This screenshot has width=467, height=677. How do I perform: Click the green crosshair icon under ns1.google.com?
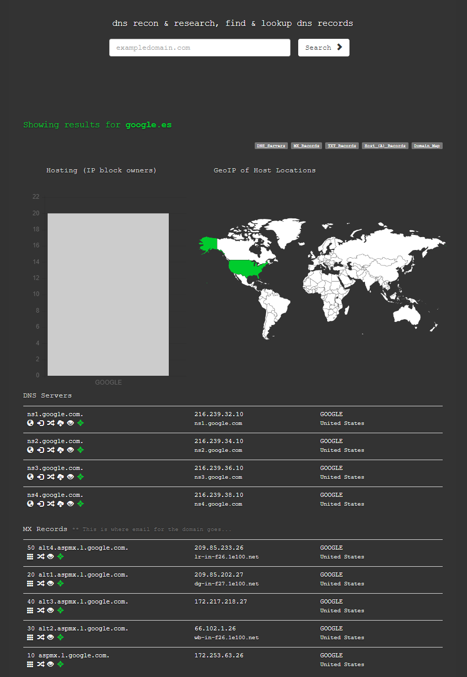(80, 423)
